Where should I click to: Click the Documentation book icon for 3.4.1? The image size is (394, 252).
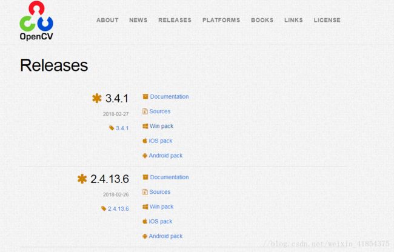pyautogui.click(x=145, y=97)
